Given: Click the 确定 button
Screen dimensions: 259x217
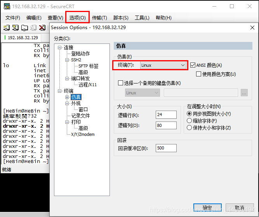Looking at the screenshot, I should point(207,208).
